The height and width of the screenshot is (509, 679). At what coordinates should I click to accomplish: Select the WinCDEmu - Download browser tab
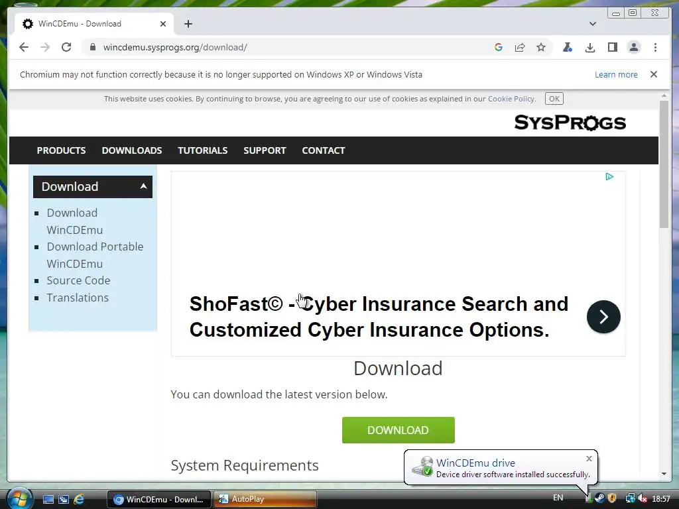pyautogui.click(x=93, y=24)
